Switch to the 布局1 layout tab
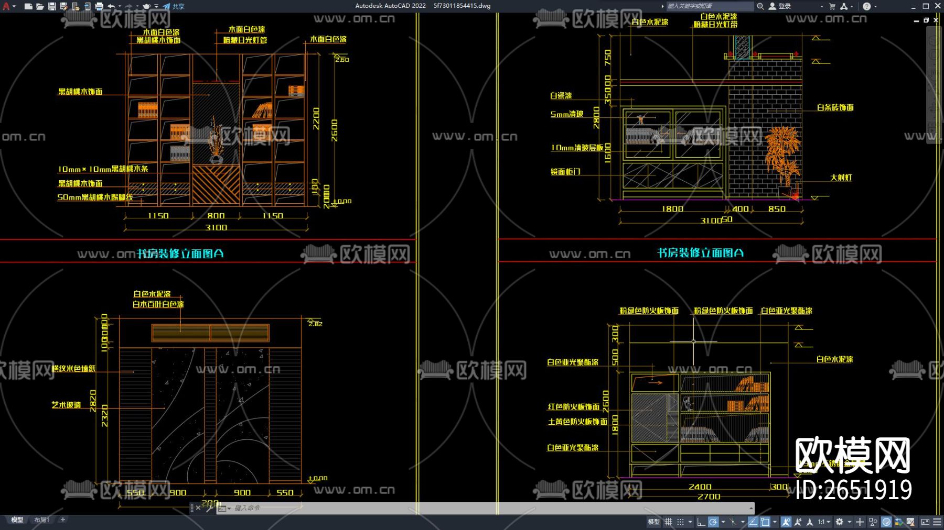944x530 pixels. 41,520
